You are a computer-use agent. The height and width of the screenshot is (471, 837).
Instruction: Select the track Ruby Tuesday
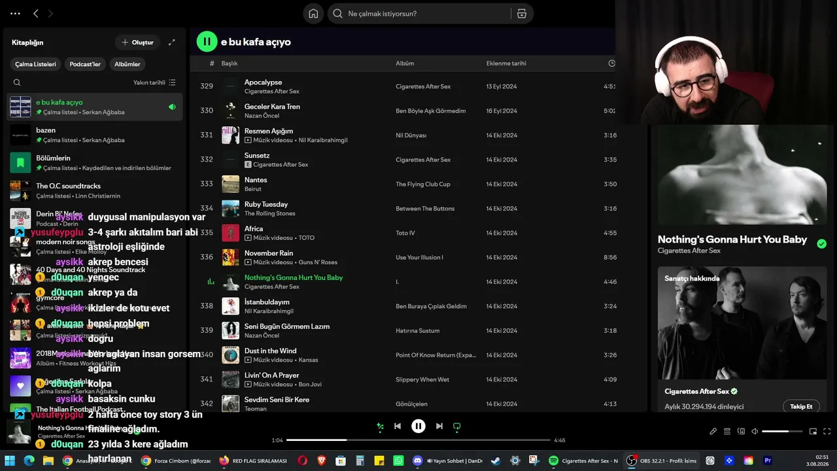click(266, 204)
